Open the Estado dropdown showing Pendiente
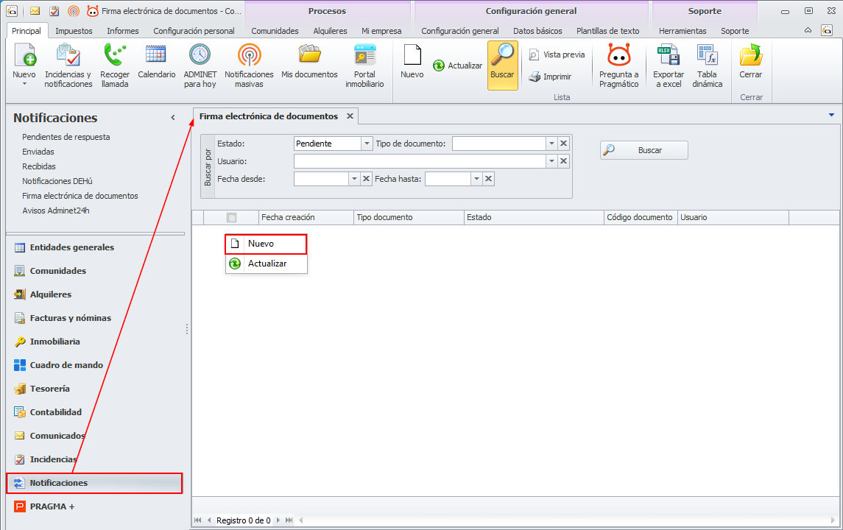The width and height of the screenshot is (843, 530). [367, 144]
